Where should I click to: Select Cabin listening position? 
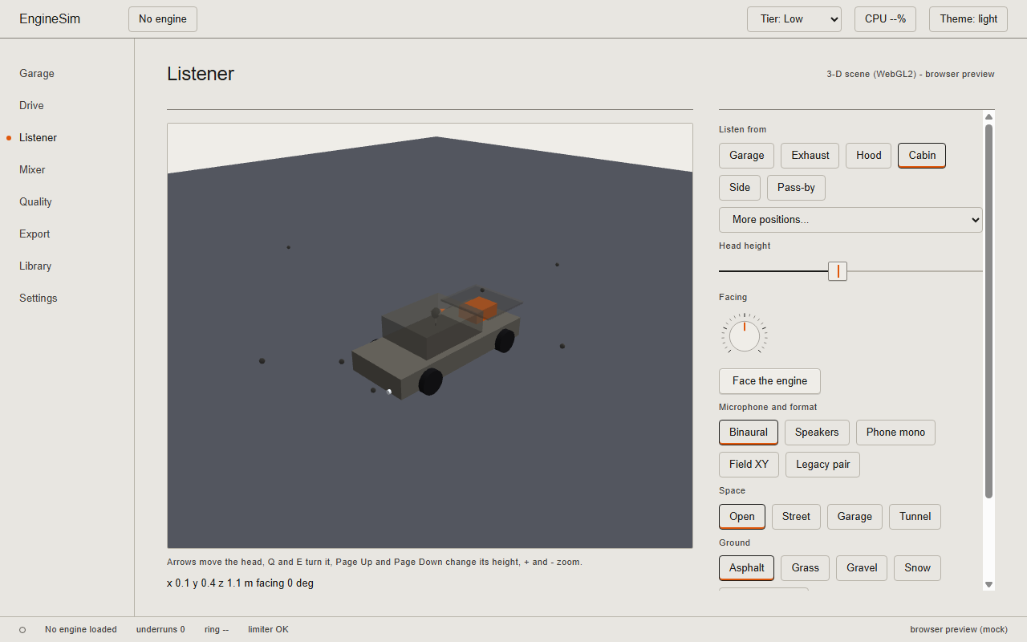[x=922, y=156]
